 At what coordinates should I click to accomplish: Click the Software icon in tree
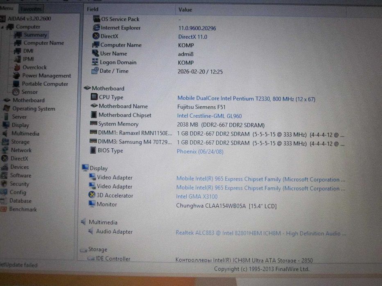pyautogui.click(x=4, y=175)
